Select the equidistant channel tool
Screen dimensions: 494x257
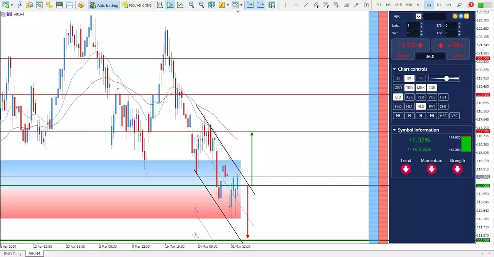point(316,5)
